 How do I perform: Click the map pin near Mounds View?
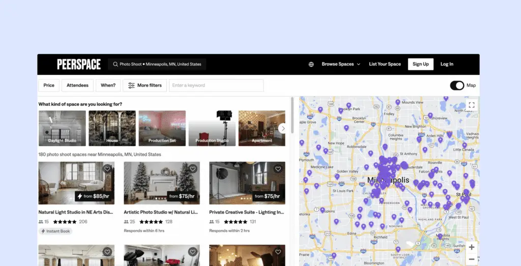(x=398, y=102)
